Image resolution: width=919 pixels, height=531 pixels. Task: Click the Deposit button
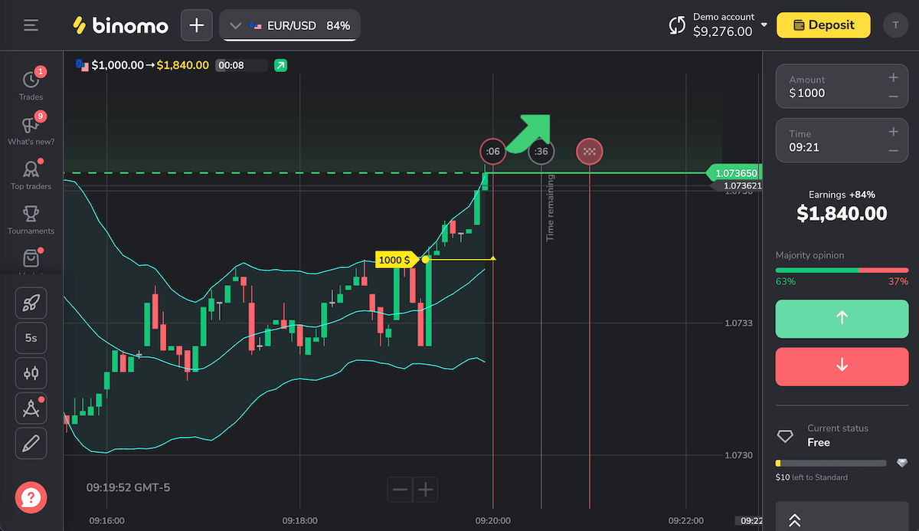pos(823,25)
